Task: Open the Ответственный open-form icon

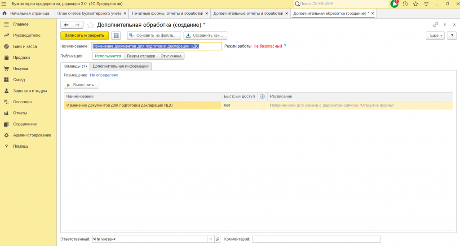Action: (x=217, y=239)
